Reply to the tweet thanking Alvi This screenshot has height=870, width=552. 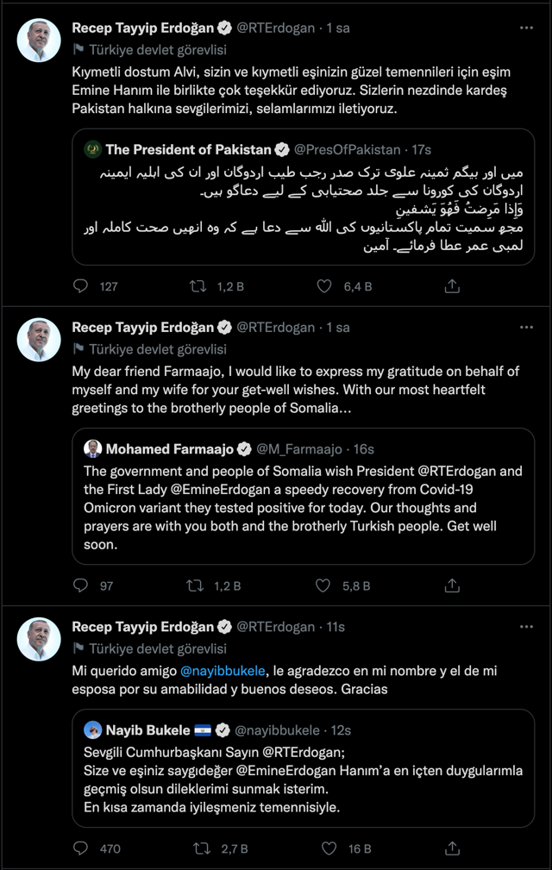81,286
